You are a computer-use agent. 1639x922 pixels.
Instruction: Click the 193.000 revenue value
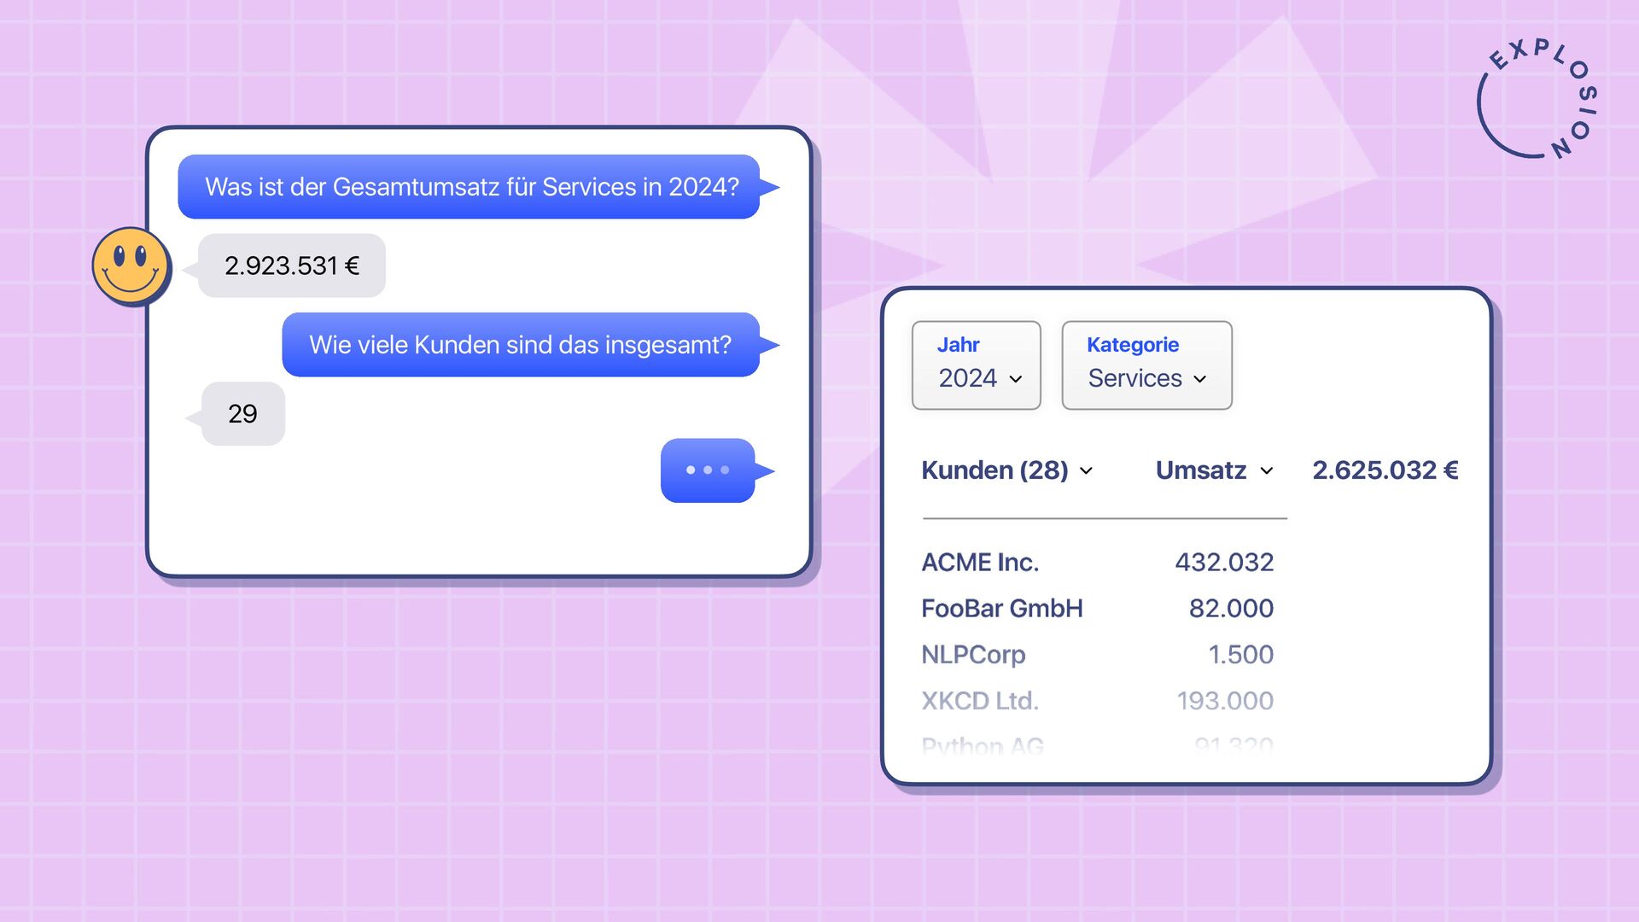1225,701
